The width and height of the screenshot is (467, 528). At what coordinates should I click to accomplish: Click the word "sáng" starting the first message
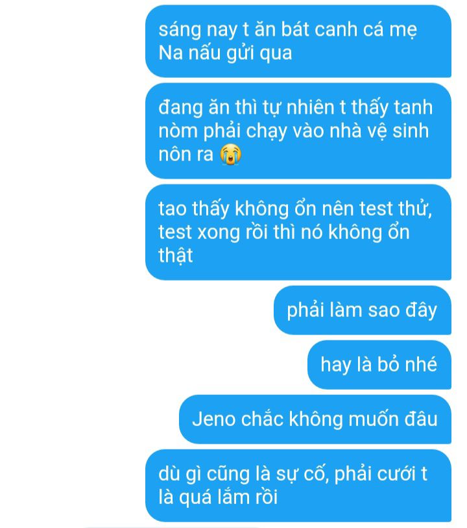[x=180, y=30]
